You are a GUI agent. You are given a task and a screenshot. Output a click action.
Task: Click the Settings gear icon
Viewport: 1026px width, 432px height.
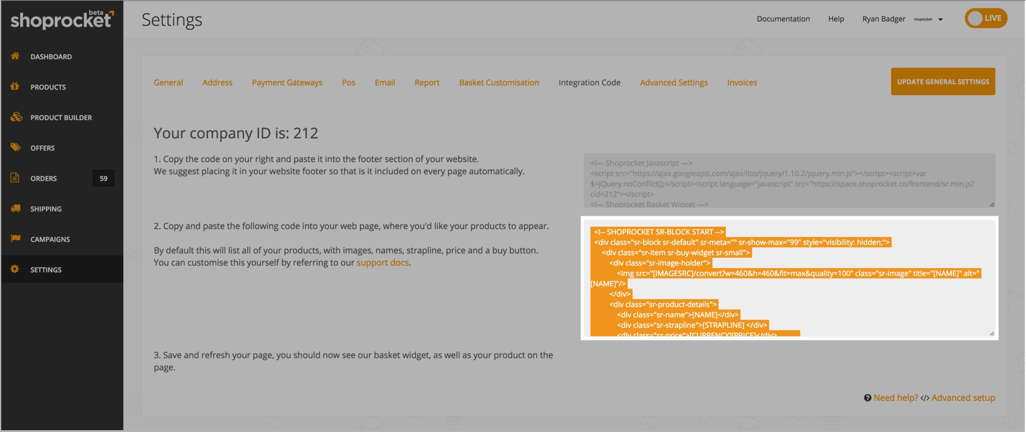click(x=15, y=269)
